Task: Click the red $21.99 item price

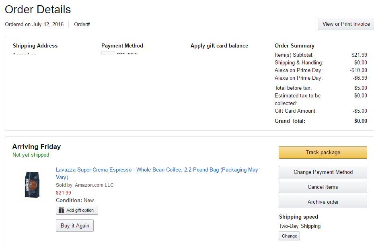Action: coord(64,193)
